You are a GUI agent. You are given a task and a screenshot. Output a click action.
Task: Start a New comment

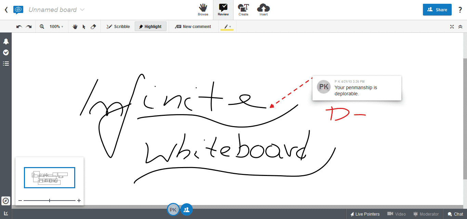[x=194, y=26]
